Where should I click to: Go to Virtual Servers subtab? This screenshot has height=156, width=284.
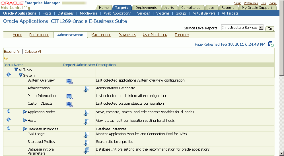pos(204,13)
